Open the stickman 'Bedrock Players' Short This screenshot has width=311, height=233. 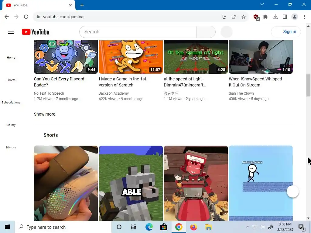point(261,183)
